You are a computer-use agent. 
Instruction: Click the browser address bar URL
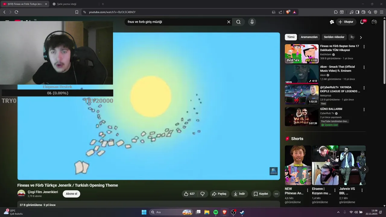[x=112, y=12]
